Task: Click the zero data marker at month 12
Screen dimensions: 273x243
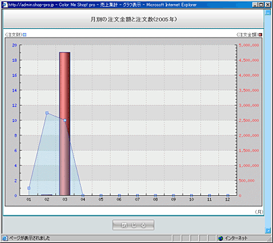Action: click(228, 195)
